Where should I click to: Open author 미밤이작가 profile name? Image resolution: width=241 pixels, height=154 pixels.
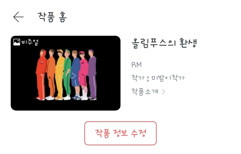pyautogui.click(x=168, y=78)
